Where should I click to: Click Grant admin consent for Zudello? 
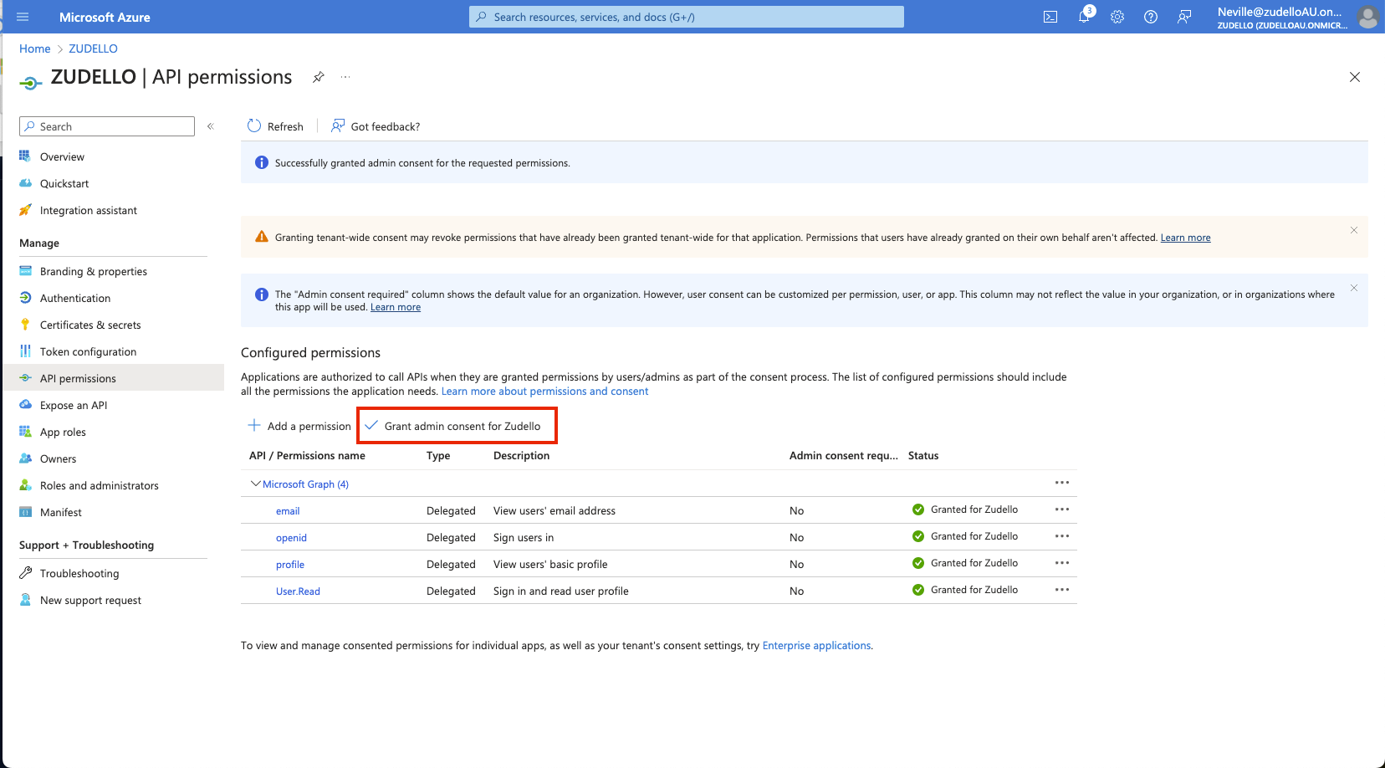(x=457, y=426)
